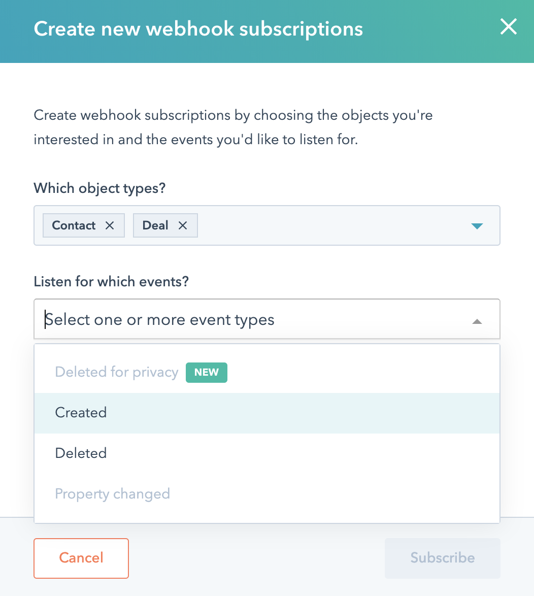Click the Subscribe button
The height and width of the screenshot is (596, 534).
pyautogui.click(x=442, y=558)
